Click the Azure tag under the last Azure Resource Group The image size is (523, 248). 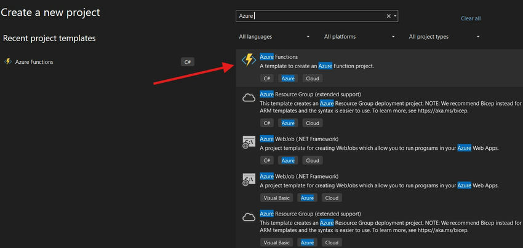[307, 242]
